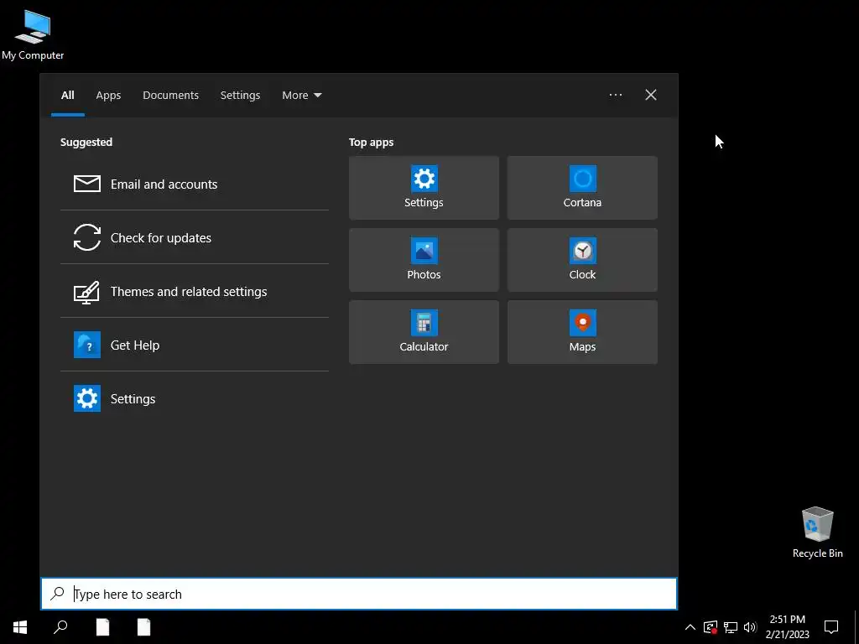Open the notification center icon

(831, 627)
